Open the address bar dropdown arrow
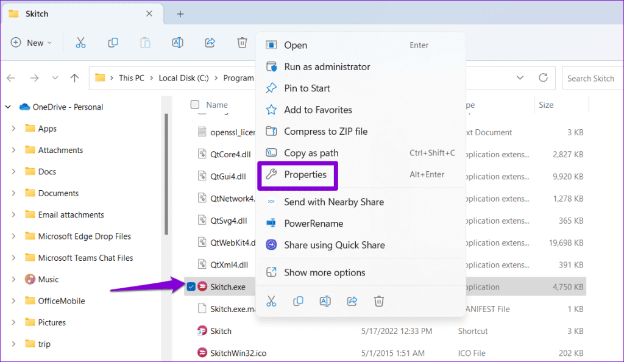 [520, 78]
